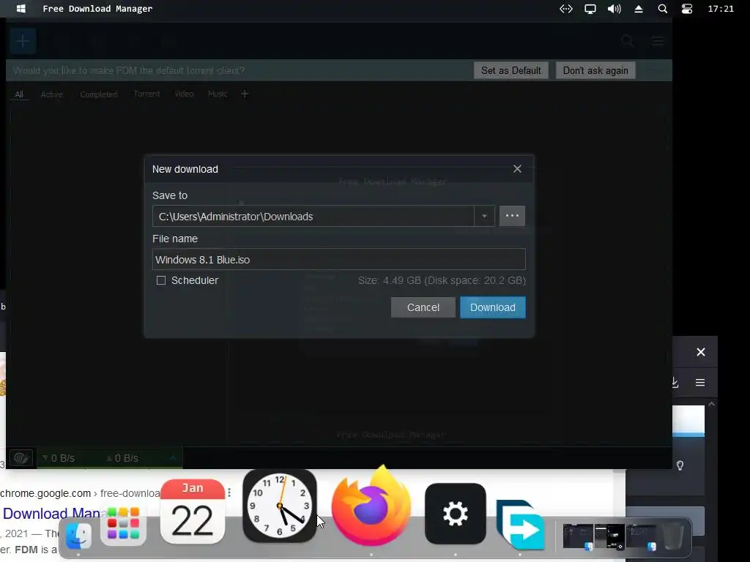Add a new filter tab with plus
This screenshot has width=750, height=562.
pos(245,94)
